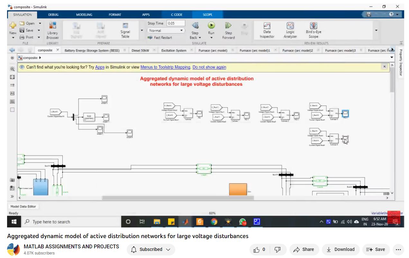The width and height of the screenshot is (409, 258).
Task: Expand the Subscribed notification dropdown
Action: coord(151,249)
